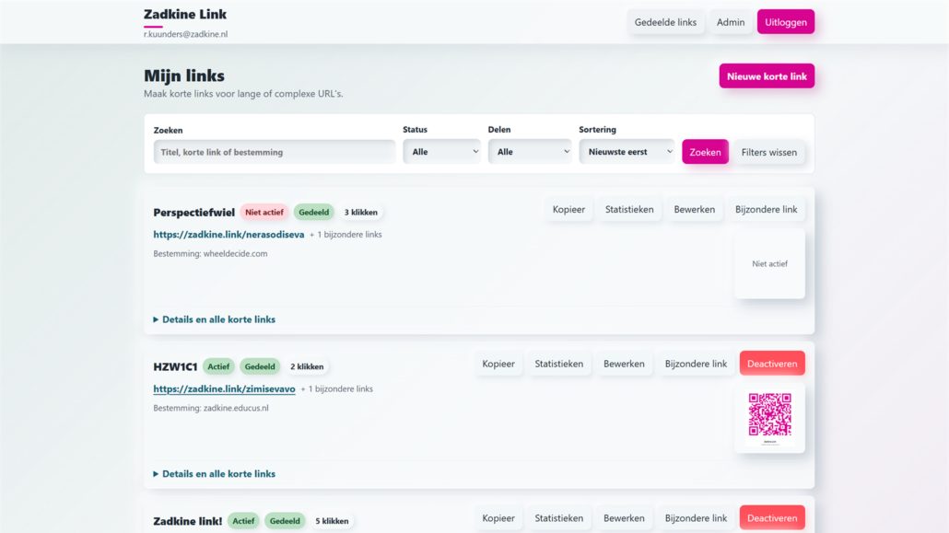
Task: Click the Niet actief badge on Perspectiefwiel
Action: pos(264,213)
